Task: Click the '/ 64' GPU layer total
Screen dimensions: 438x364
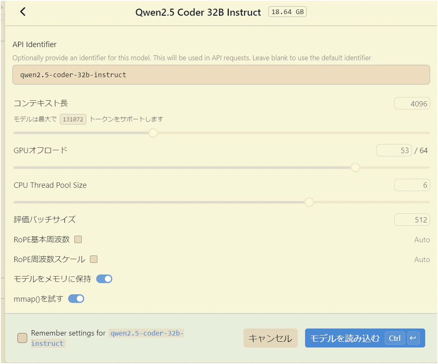Action: pos(421,151)
